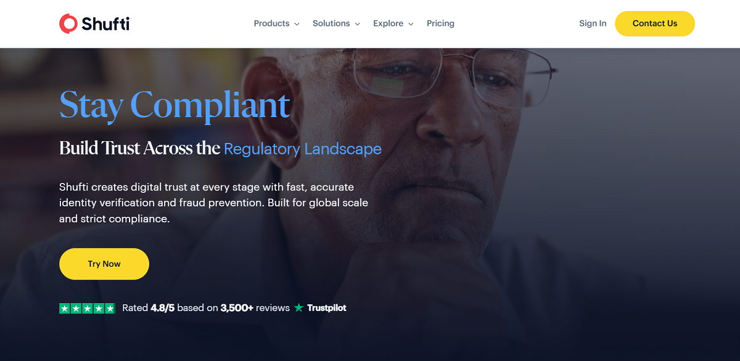Click the yellow Contact Us button
The image size is (740, 361).
pos(655,23)
